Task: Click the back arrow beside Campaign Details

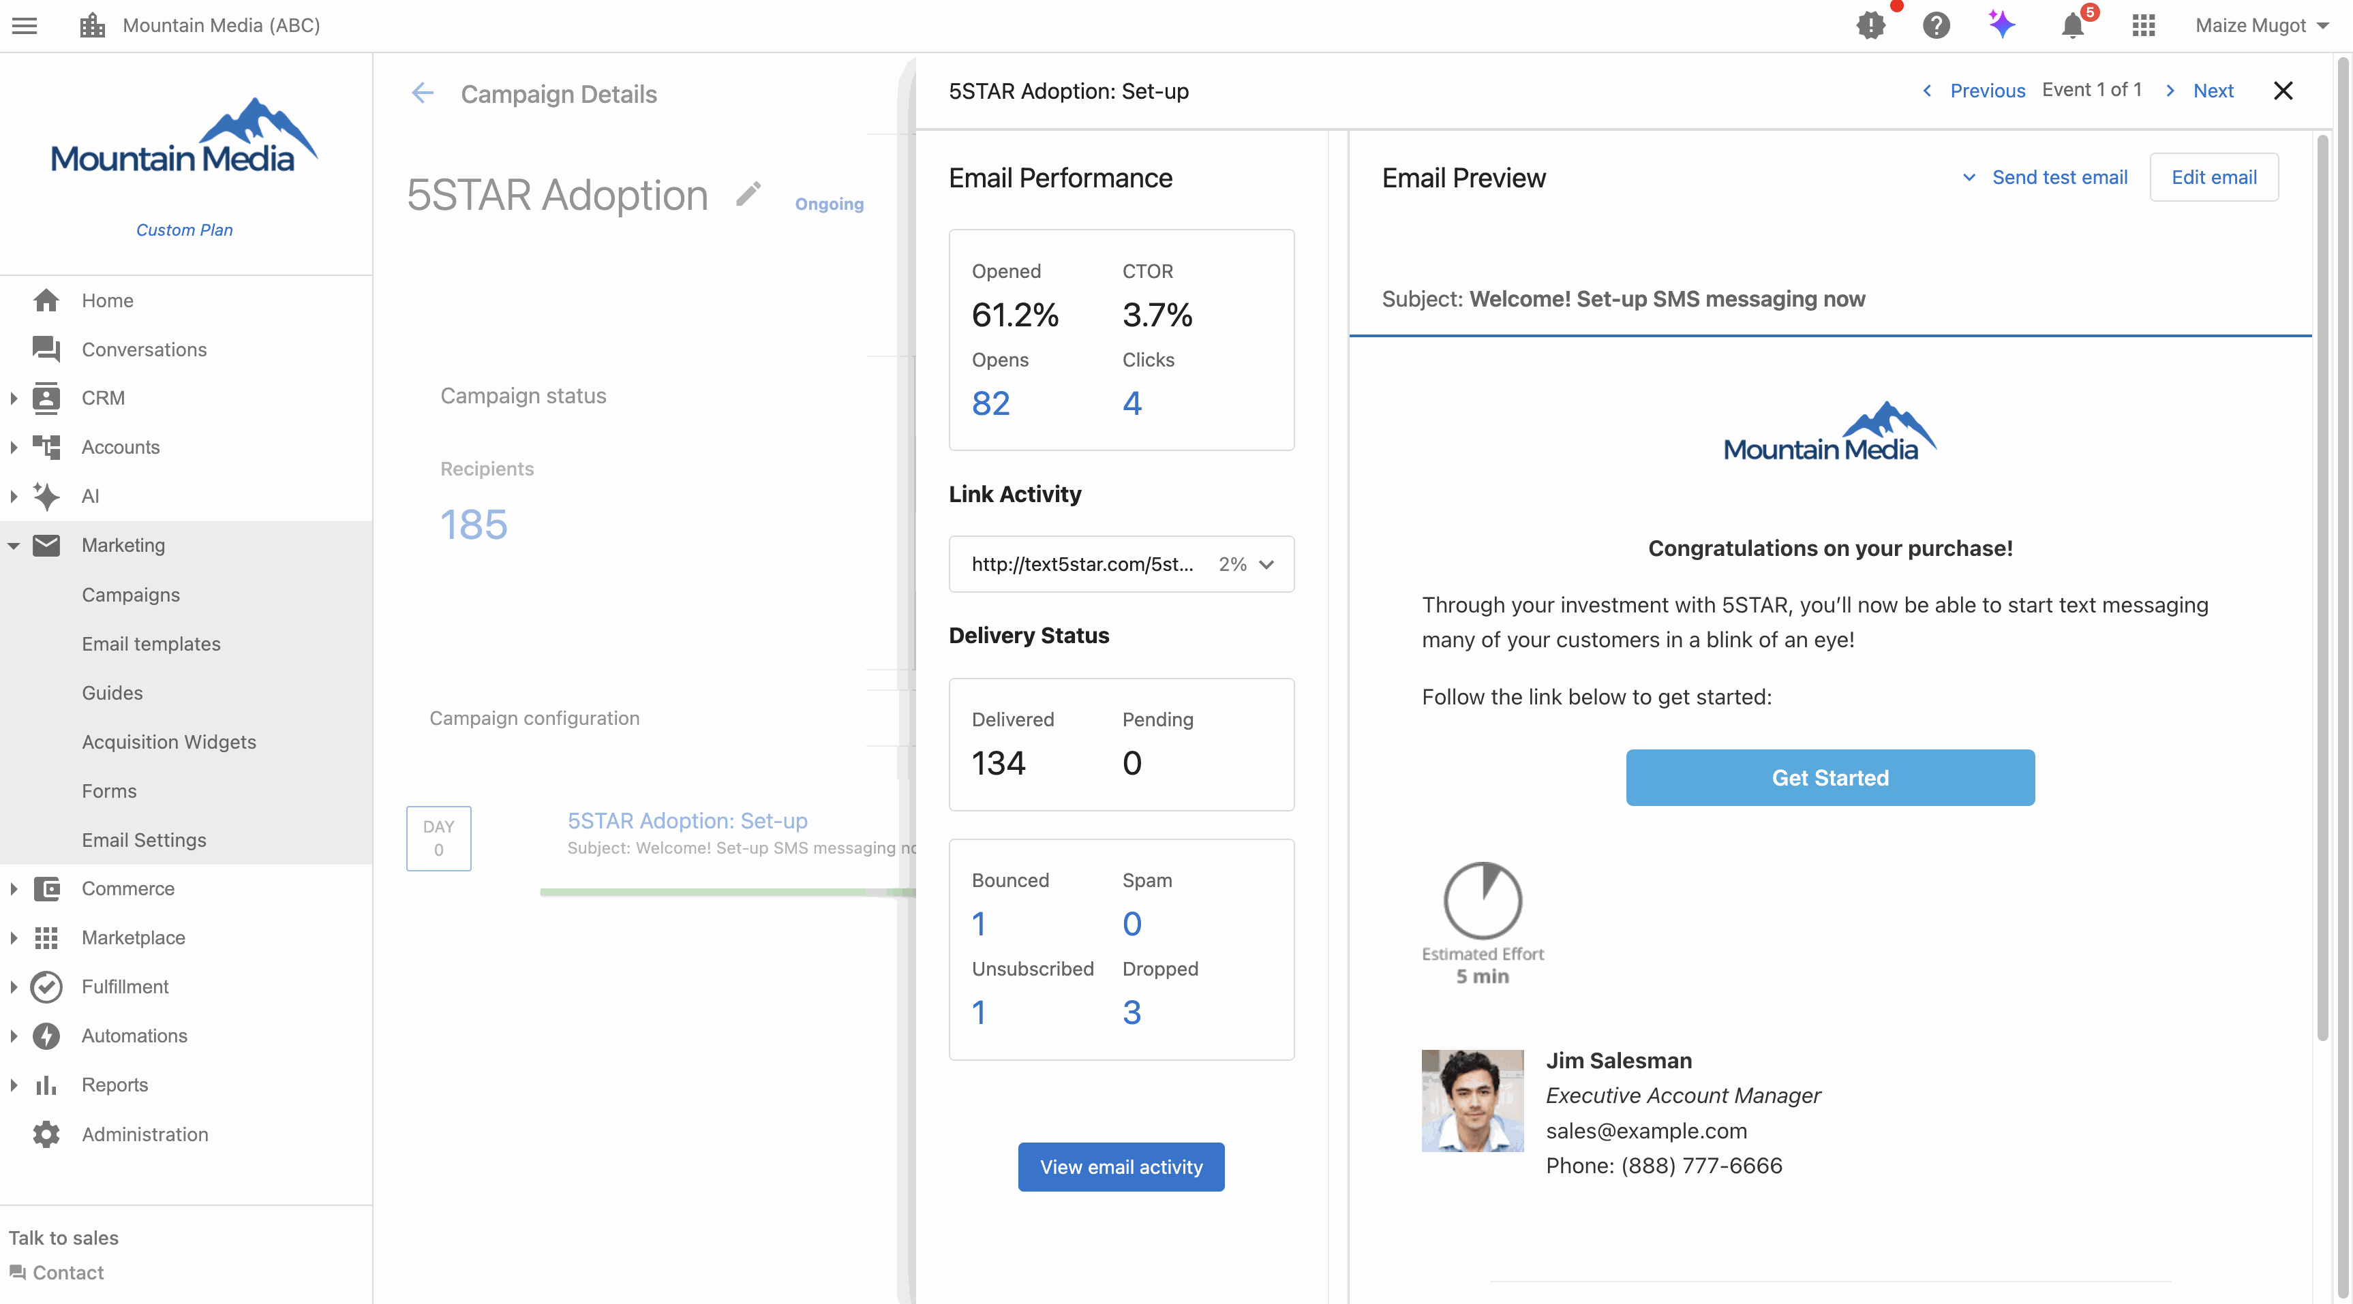Action: pyautogui.click(x=422, y=93)
